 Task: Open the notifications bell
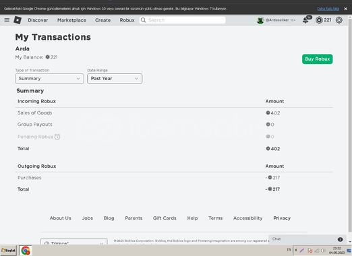coord(306,20)
